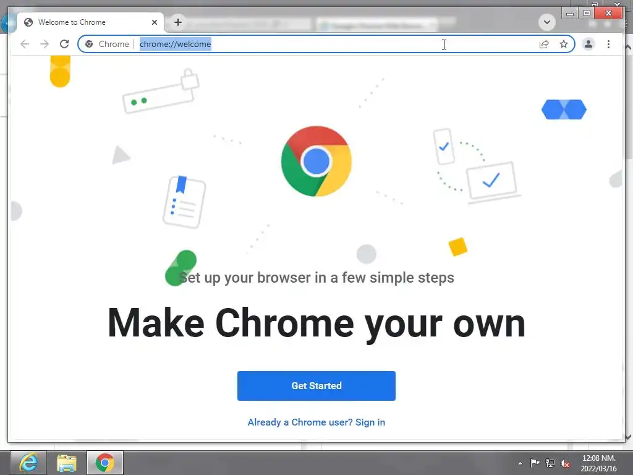Expand the tab search dropdown arrow
The height and width of the screenshot is (475, 633).
tap(546, 22)
